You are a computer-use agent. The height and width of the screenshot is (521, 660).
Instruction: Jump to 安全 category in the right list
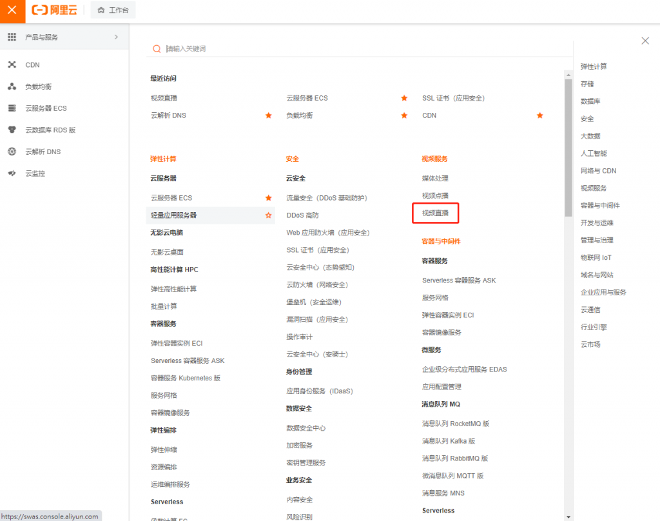[x=587, y=119]
